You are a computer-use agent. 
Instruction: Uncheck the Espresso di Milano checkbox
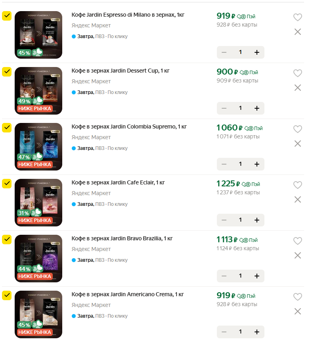(x=7, y=16)
